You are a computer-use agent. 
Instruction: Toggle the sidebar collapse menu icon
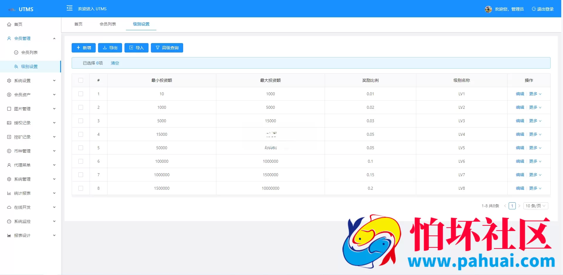tap(70, 8)
